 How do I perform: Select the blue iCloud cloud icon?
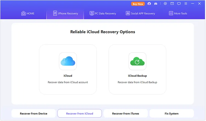click(68, 61)
